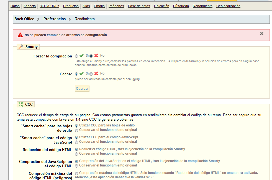Open the Alias tab
This screenshot has height=180, width=272.
86,6
